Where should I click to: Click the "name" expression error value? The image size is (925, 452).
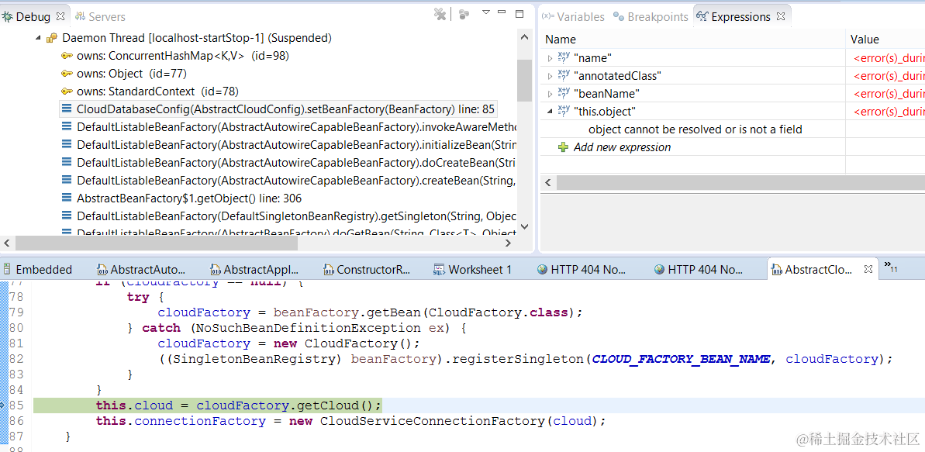[889, 58]
